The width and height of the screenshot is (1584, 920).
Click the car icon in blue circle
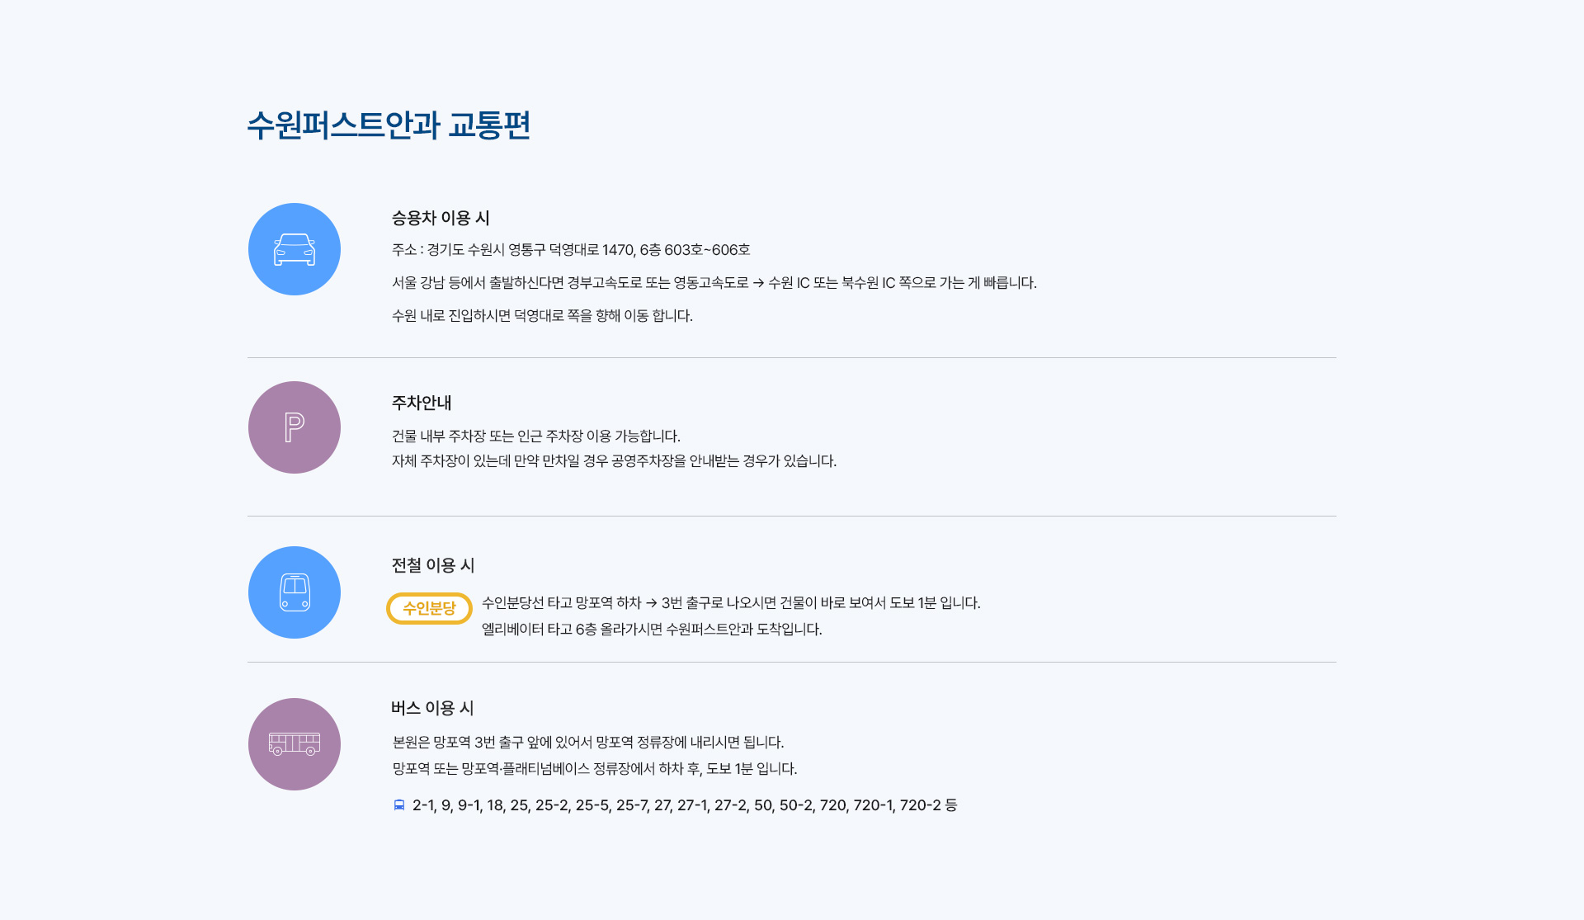point(295,249)
